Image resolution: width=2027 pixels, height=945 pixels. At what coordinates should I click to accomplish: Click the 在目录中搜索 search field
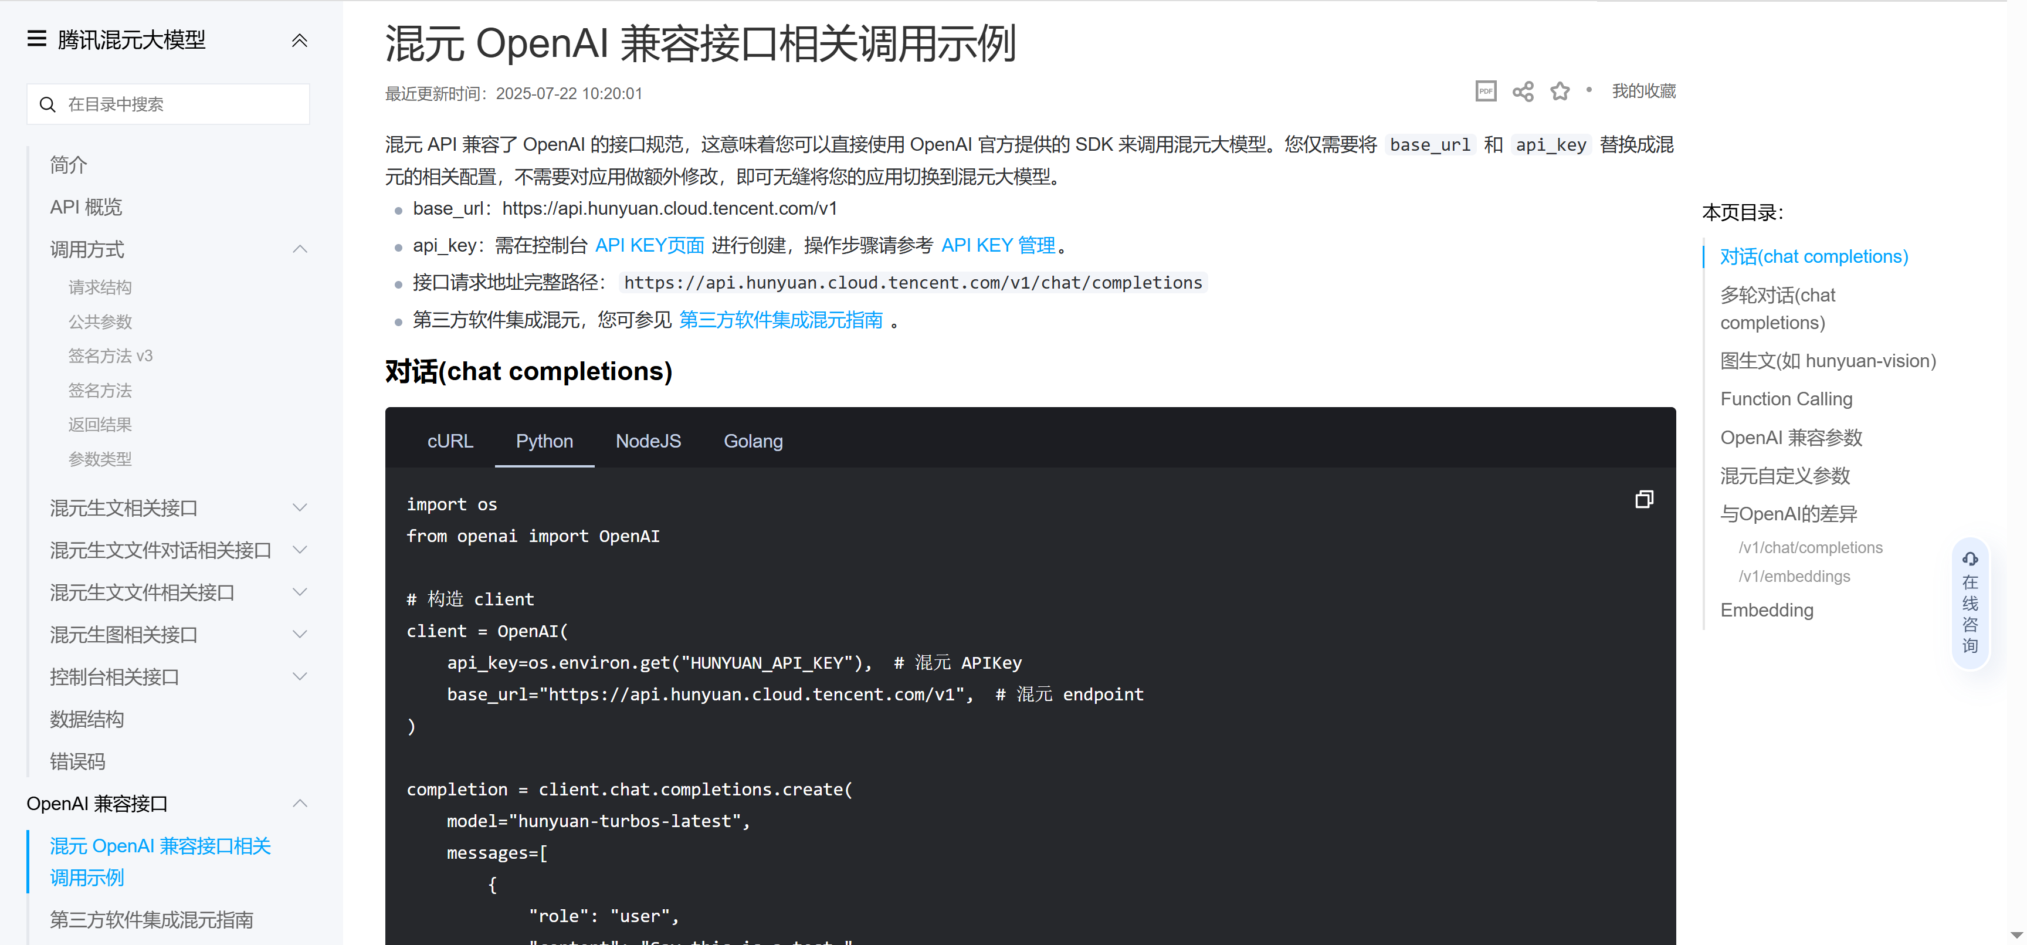[181, 104]
